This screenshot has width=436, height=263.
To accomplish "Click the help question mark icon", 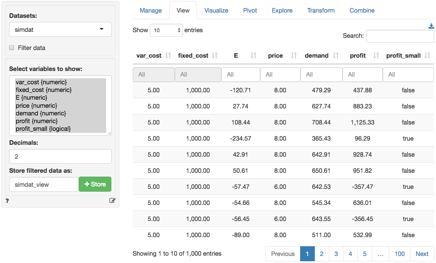I will [7, 201].
